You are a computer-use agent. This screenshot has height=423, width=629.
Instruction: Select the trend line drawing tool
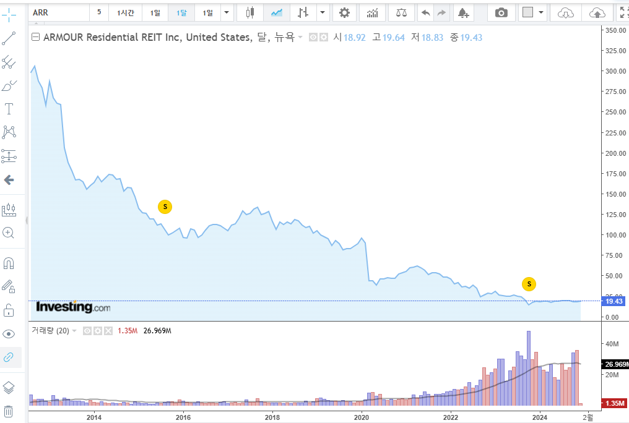coord(9,38)
